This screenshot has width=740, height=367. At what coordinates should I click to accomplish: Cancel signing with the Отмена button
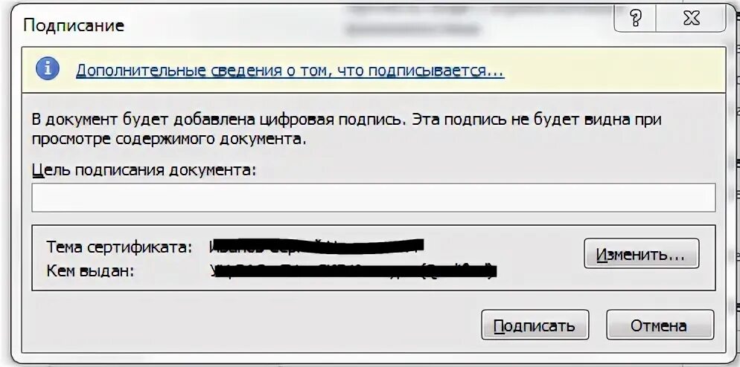pyautogui.click(x=660, y=325)
